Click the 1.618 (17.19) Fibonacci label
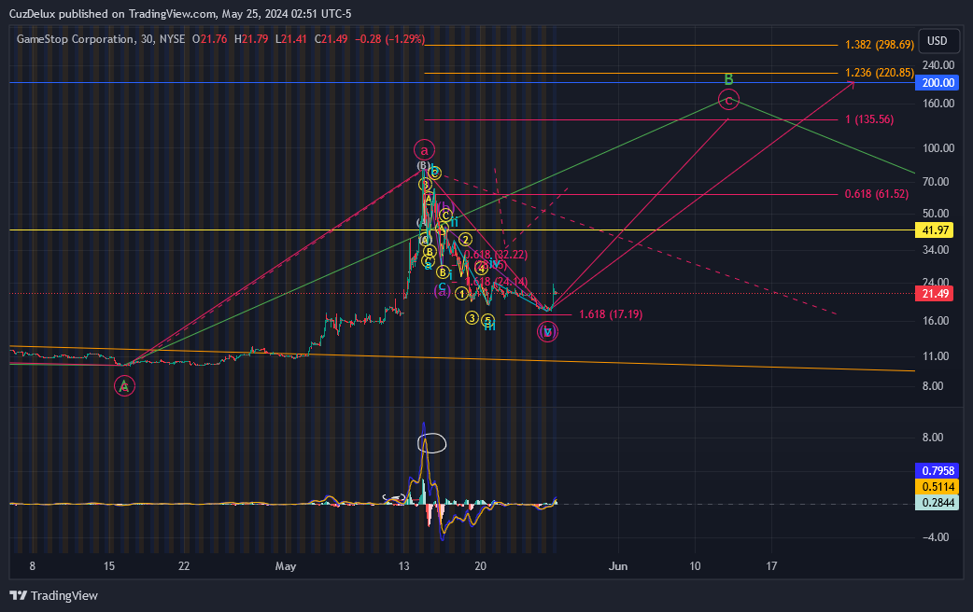Screen dimensions: 973x612 tap(611, 314)
